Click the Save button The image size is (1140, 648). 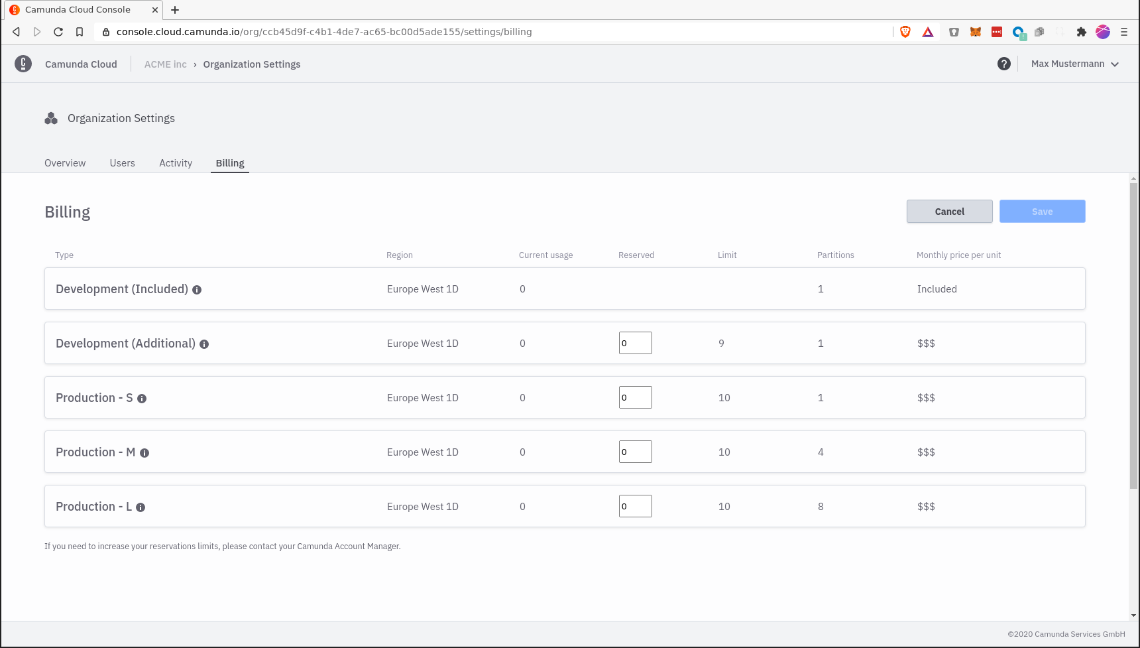click(x=1043, y=212)
